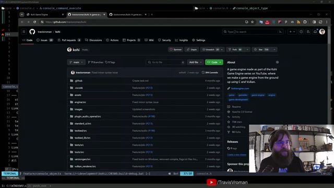Image resolution: width=334 pixels, height=188 pixels.
Task: Open the kohiengine.com website link
Action: tap(240, 88)
